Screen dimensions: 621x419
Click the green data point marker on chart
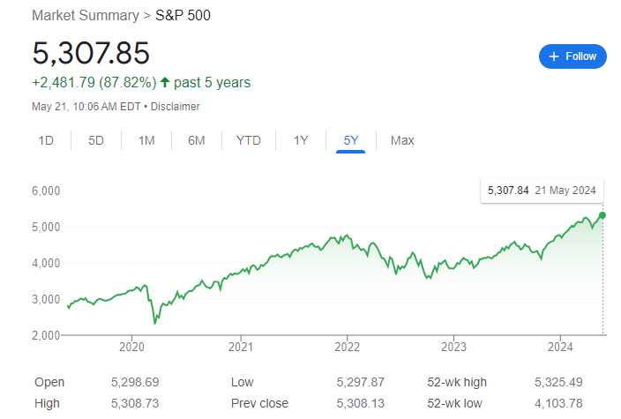[602, 215]
